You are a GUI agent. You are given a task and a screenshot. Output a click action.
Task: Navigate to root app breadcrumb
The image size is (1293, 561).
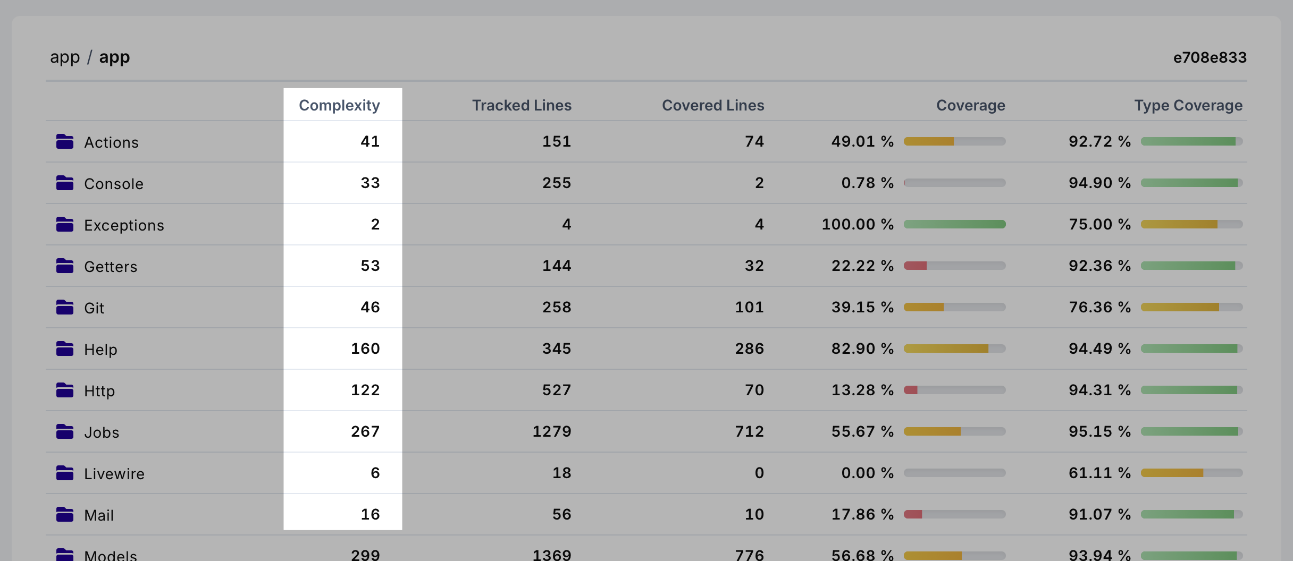(65, 57)
